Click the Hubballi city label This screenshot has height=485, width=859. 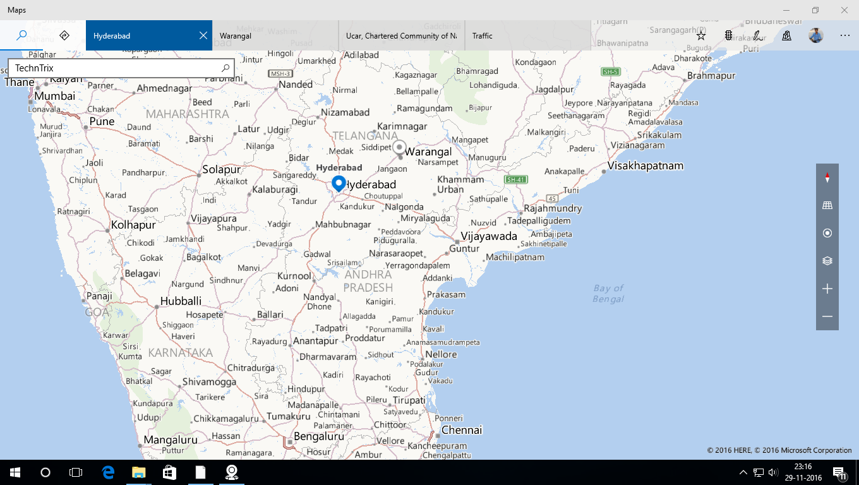point(181,301)
